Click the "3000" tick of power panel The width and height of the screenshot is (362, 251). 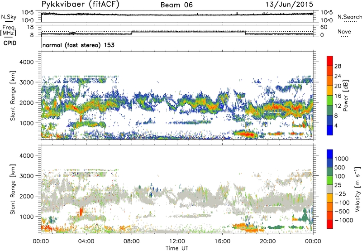27,82
